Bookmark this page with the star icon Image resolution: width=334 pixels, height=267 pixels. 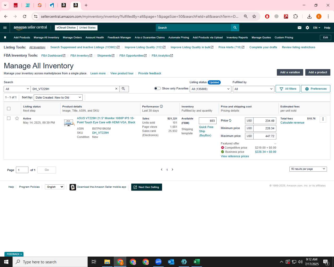[254, 16]
